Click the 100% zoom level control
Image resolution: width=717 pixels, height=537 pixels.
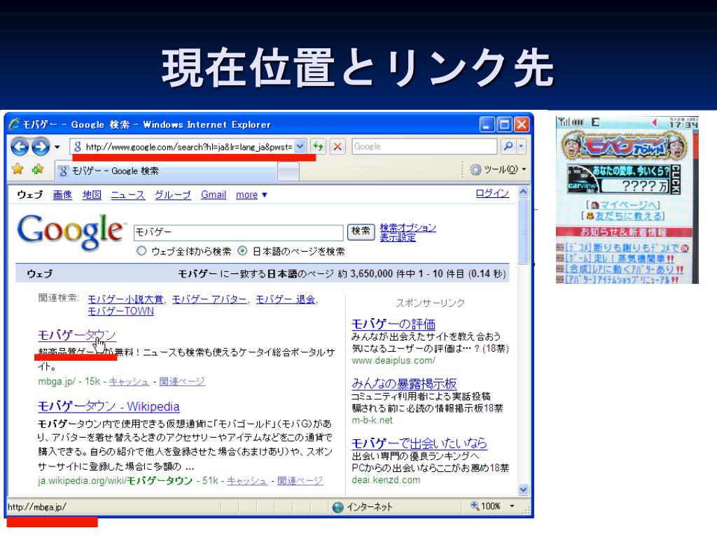(486, 506)
